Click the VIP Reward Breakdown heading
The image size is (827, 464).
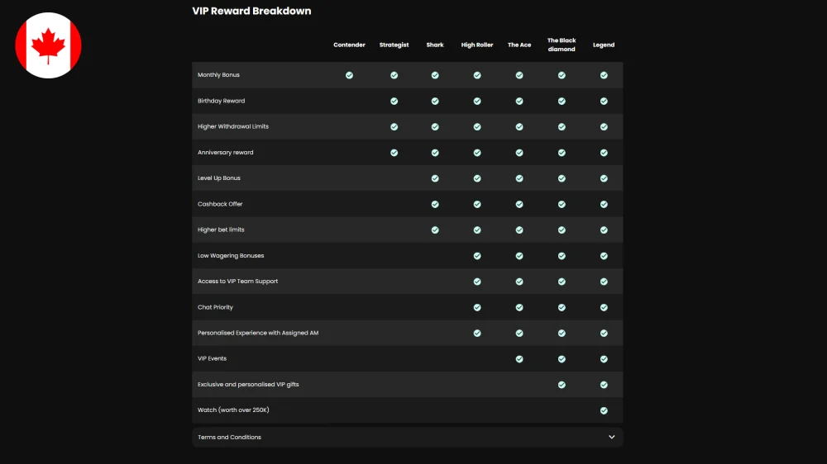pos(251,11)
